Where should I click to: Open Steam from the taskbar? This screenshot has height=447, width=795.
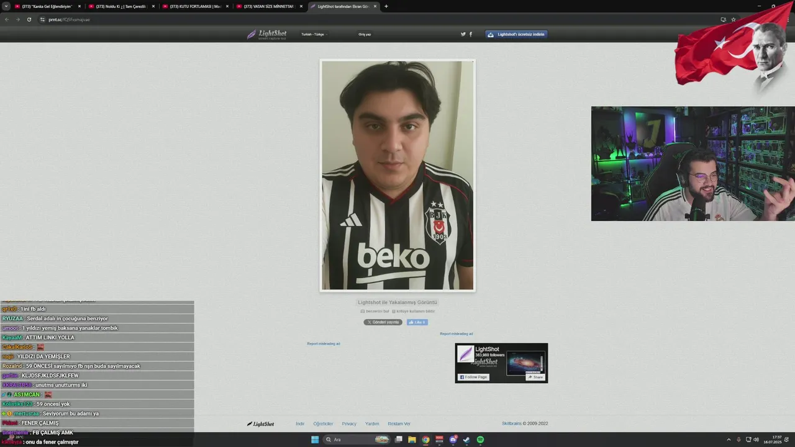[466, 440]
